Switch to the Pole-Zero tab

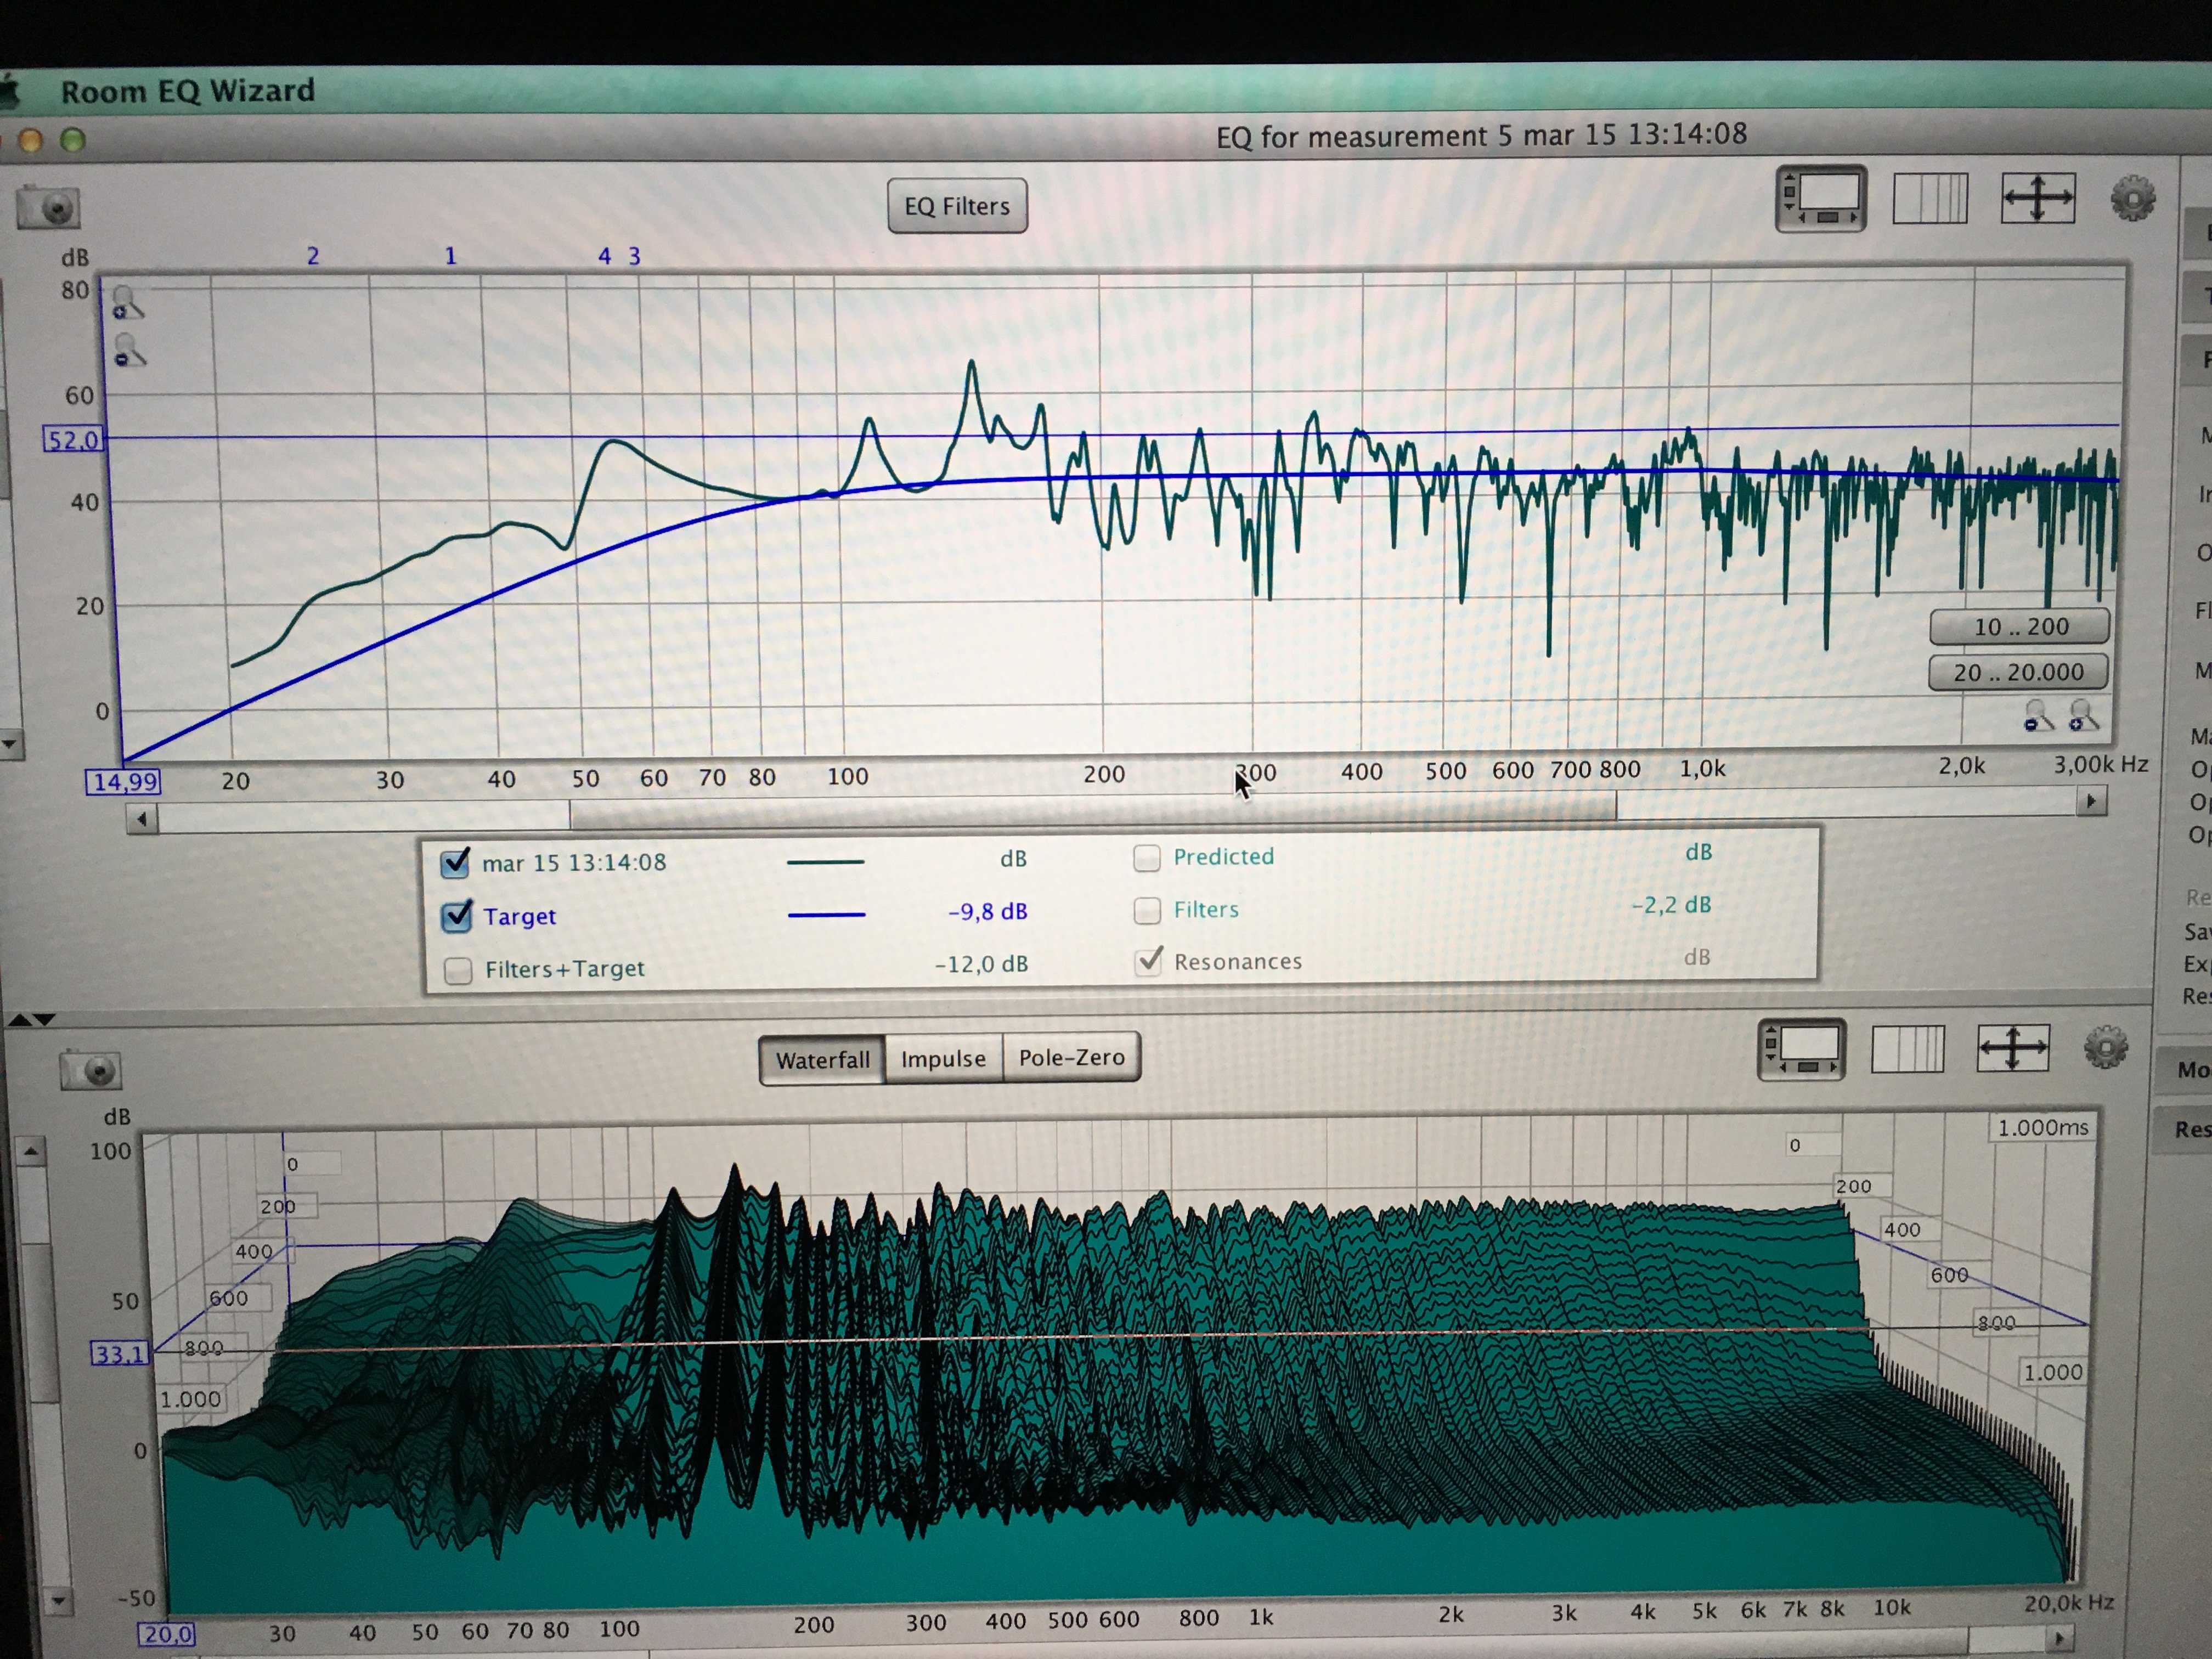coord(1071,1058)
